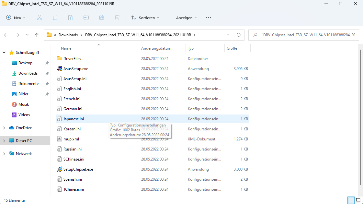Viewport: 363px width, 204px height.
Task: Click the magnifier search icon
Action: tap(255, 35)
